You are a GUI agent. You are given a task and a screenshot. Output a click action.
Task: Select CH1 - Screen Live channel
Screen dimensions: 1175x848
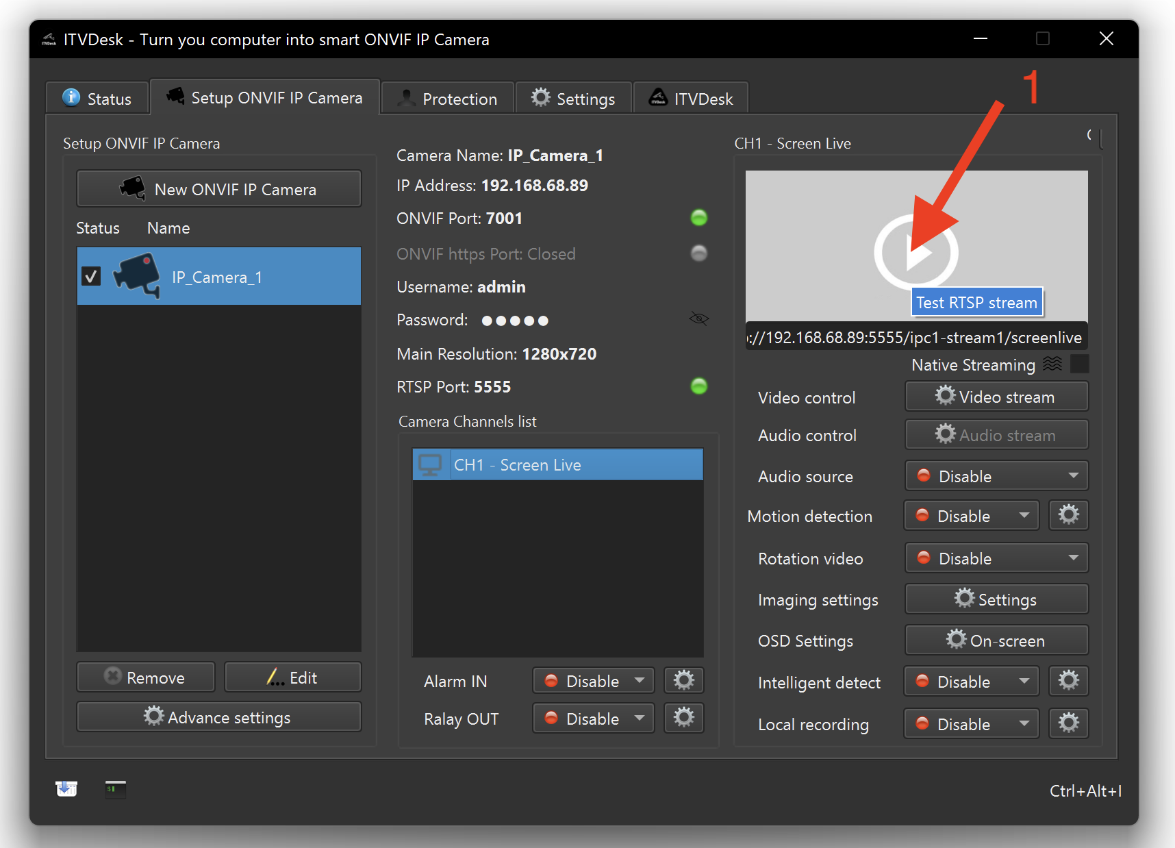(x=557, y=465)
